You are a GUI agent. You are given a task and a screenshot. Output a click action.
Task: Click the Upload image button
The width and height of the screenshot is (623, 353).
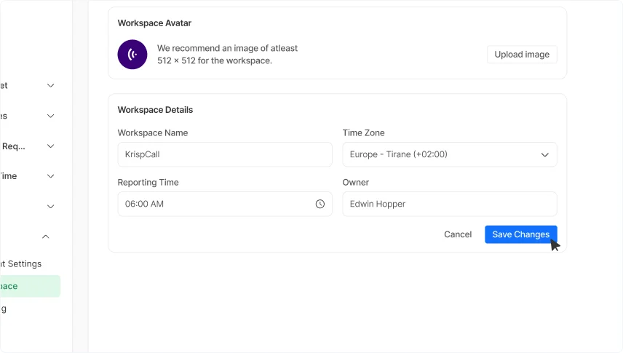pos(522,55)
